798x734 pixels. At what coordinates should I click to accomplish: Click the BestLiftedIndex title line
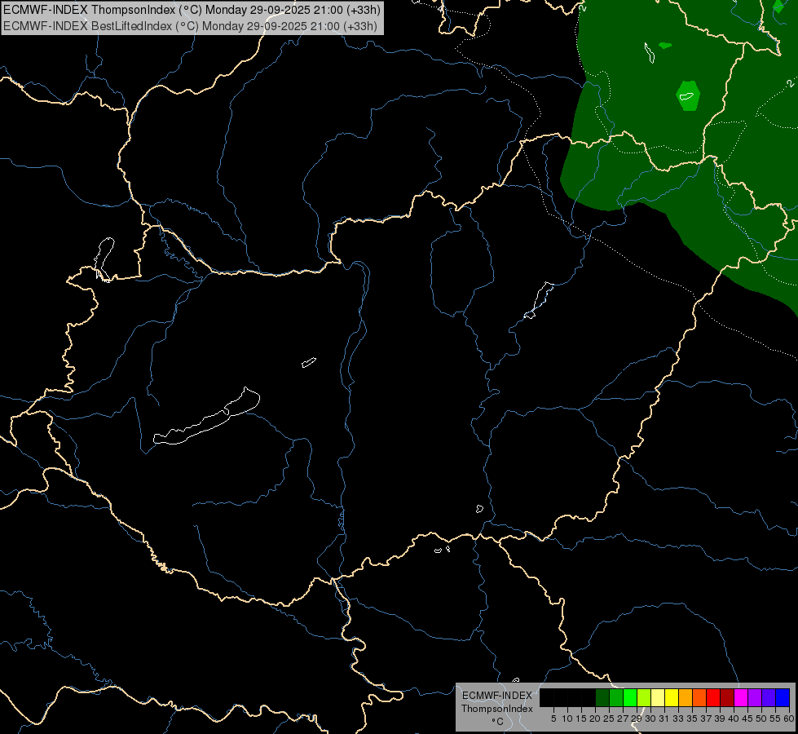point(191,26)
